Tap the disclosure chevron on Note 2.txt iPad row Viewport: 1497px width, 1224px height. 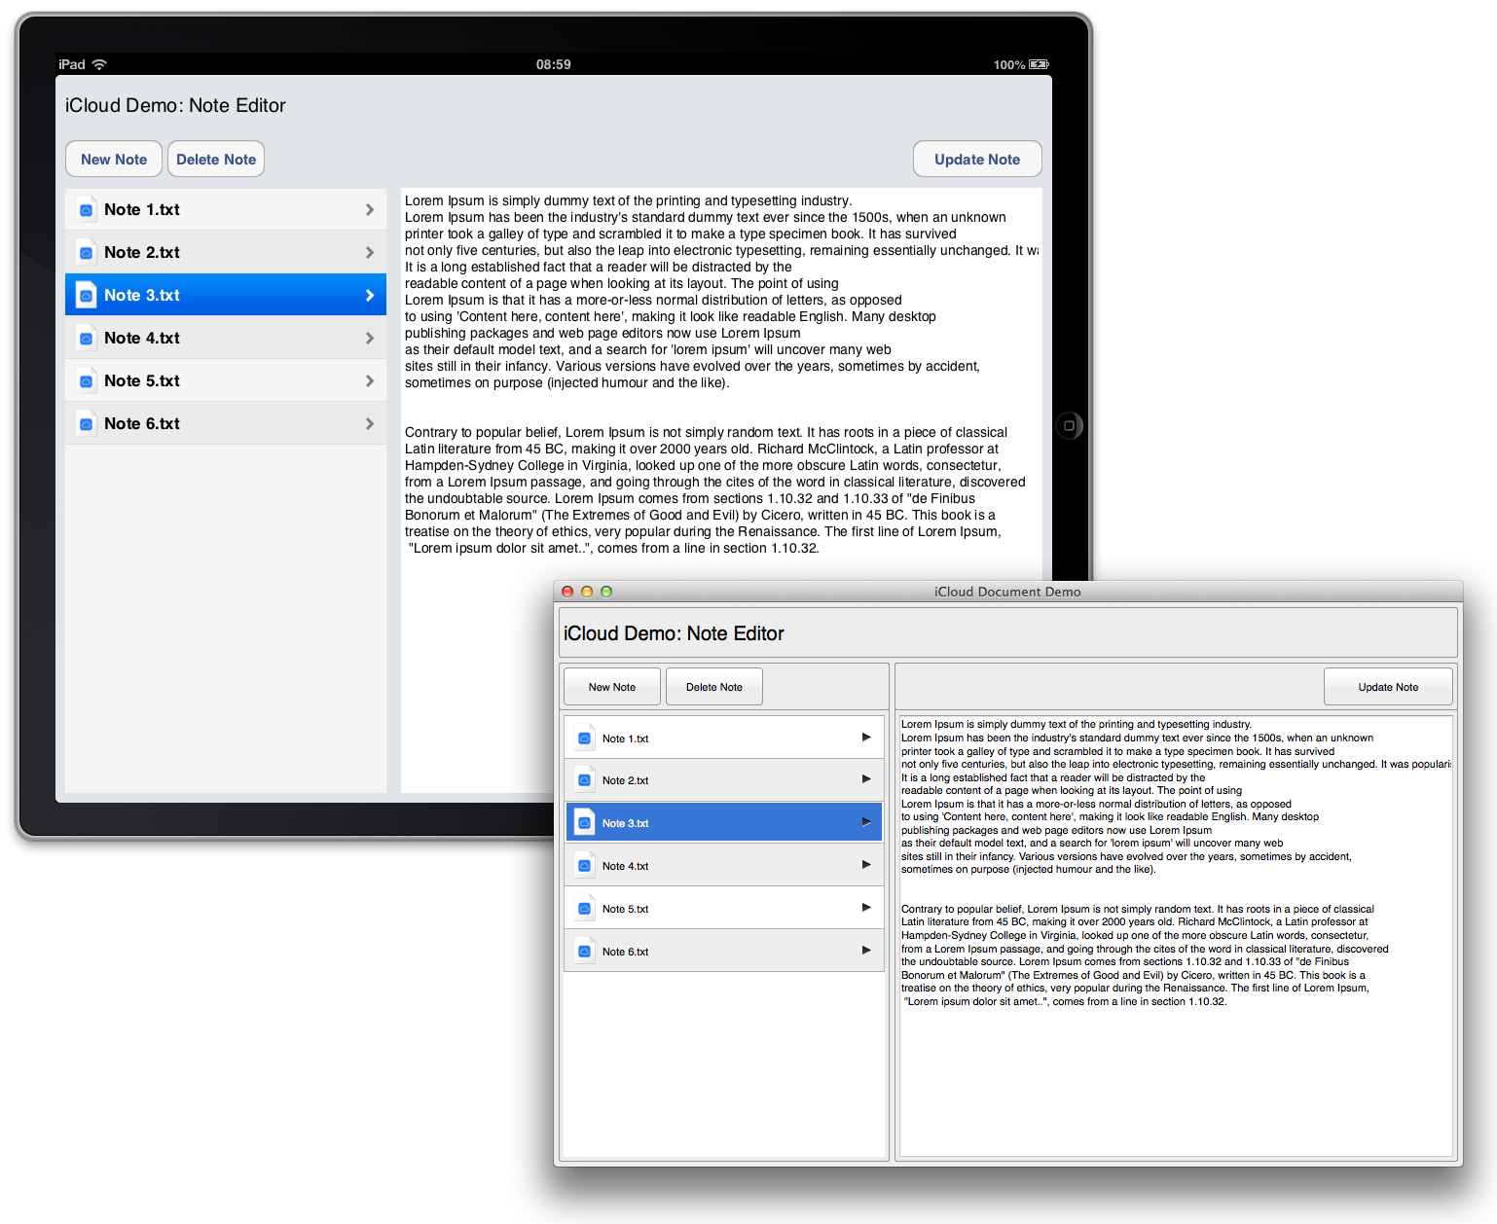(370, 252)
